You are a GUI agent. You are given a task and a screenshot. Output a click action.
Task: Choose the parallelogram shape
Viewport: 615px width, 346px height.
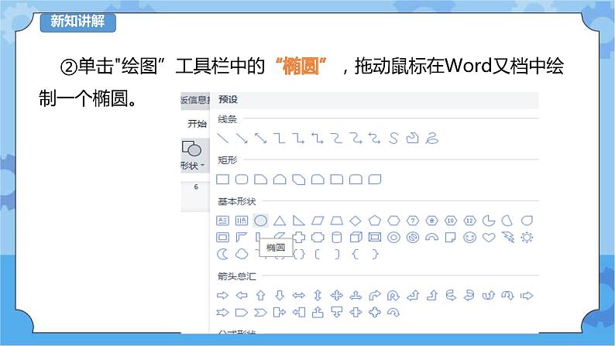(318, 221)
